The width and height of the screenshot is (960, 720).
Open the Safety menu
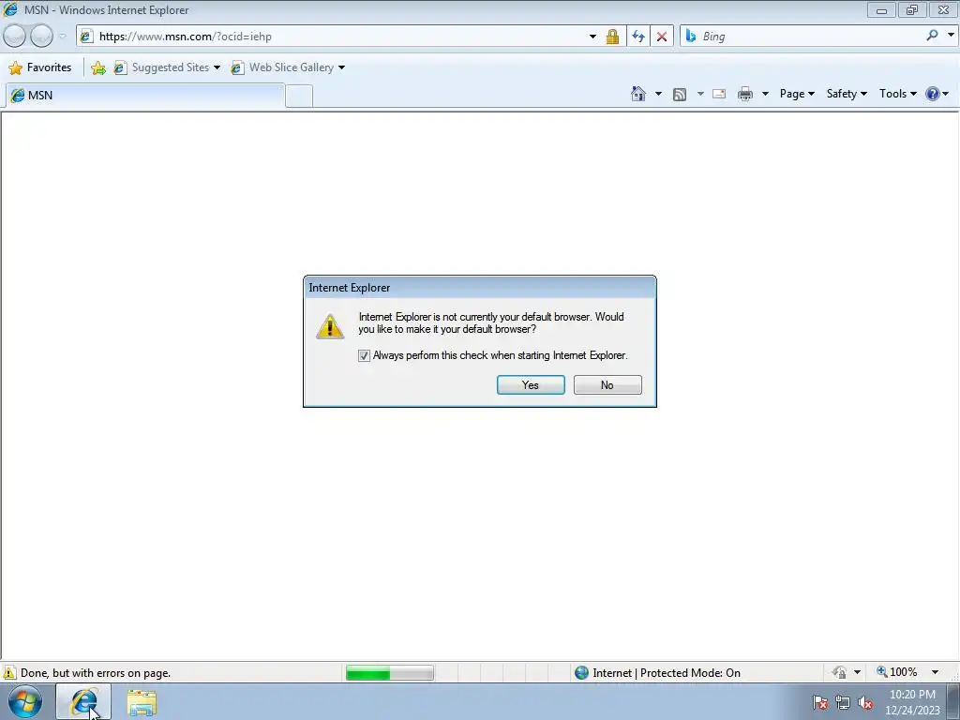click(847, 94)
